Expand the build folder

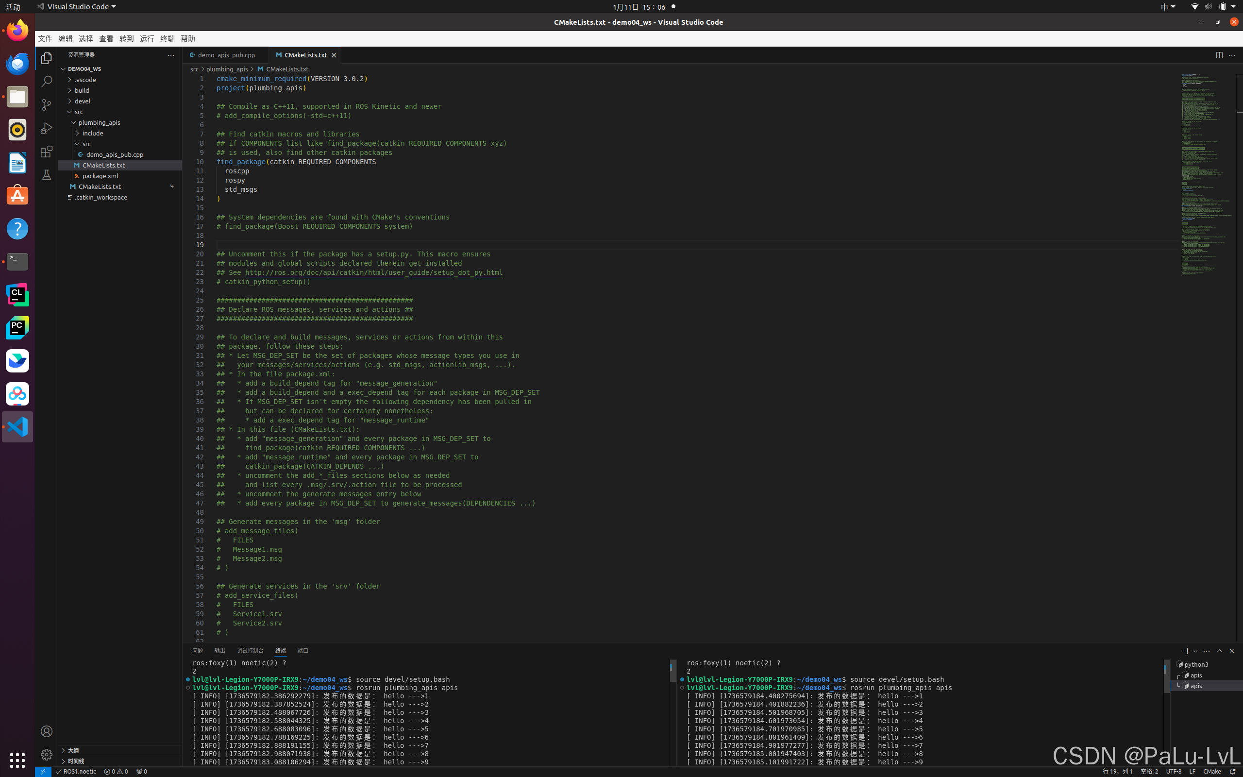click(x=82, y=90)
